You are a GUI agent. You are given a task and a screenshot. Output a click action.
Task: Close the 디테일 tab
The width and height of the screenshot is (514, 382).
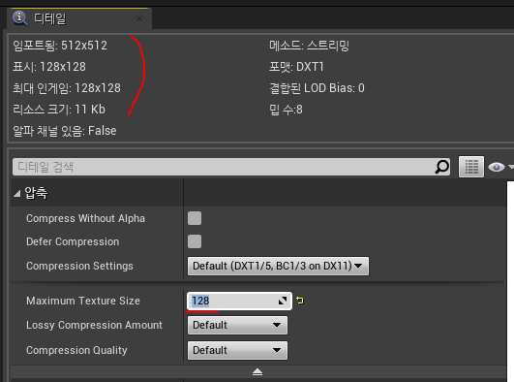139,18
